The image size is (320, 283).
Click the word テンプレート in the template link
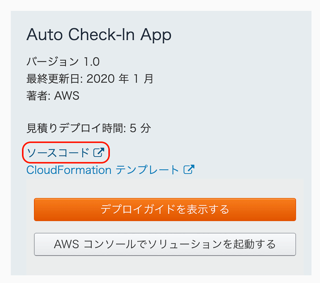point(147,170)
